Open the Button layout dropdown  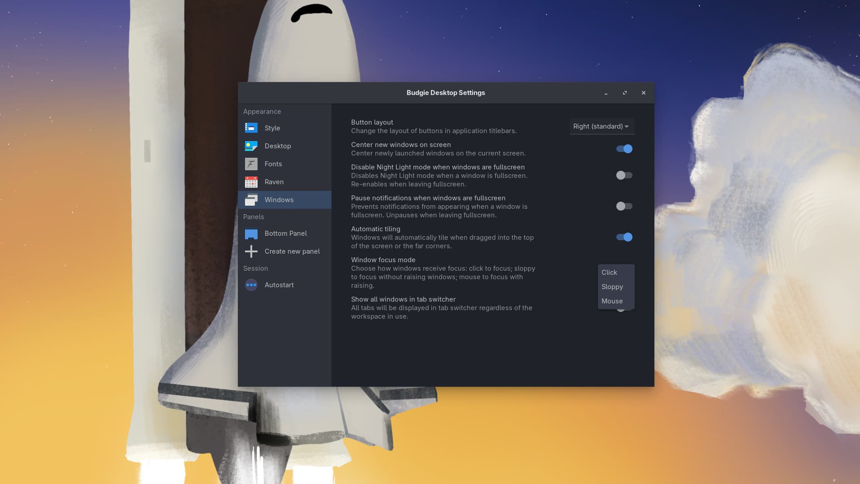[602, 126]
